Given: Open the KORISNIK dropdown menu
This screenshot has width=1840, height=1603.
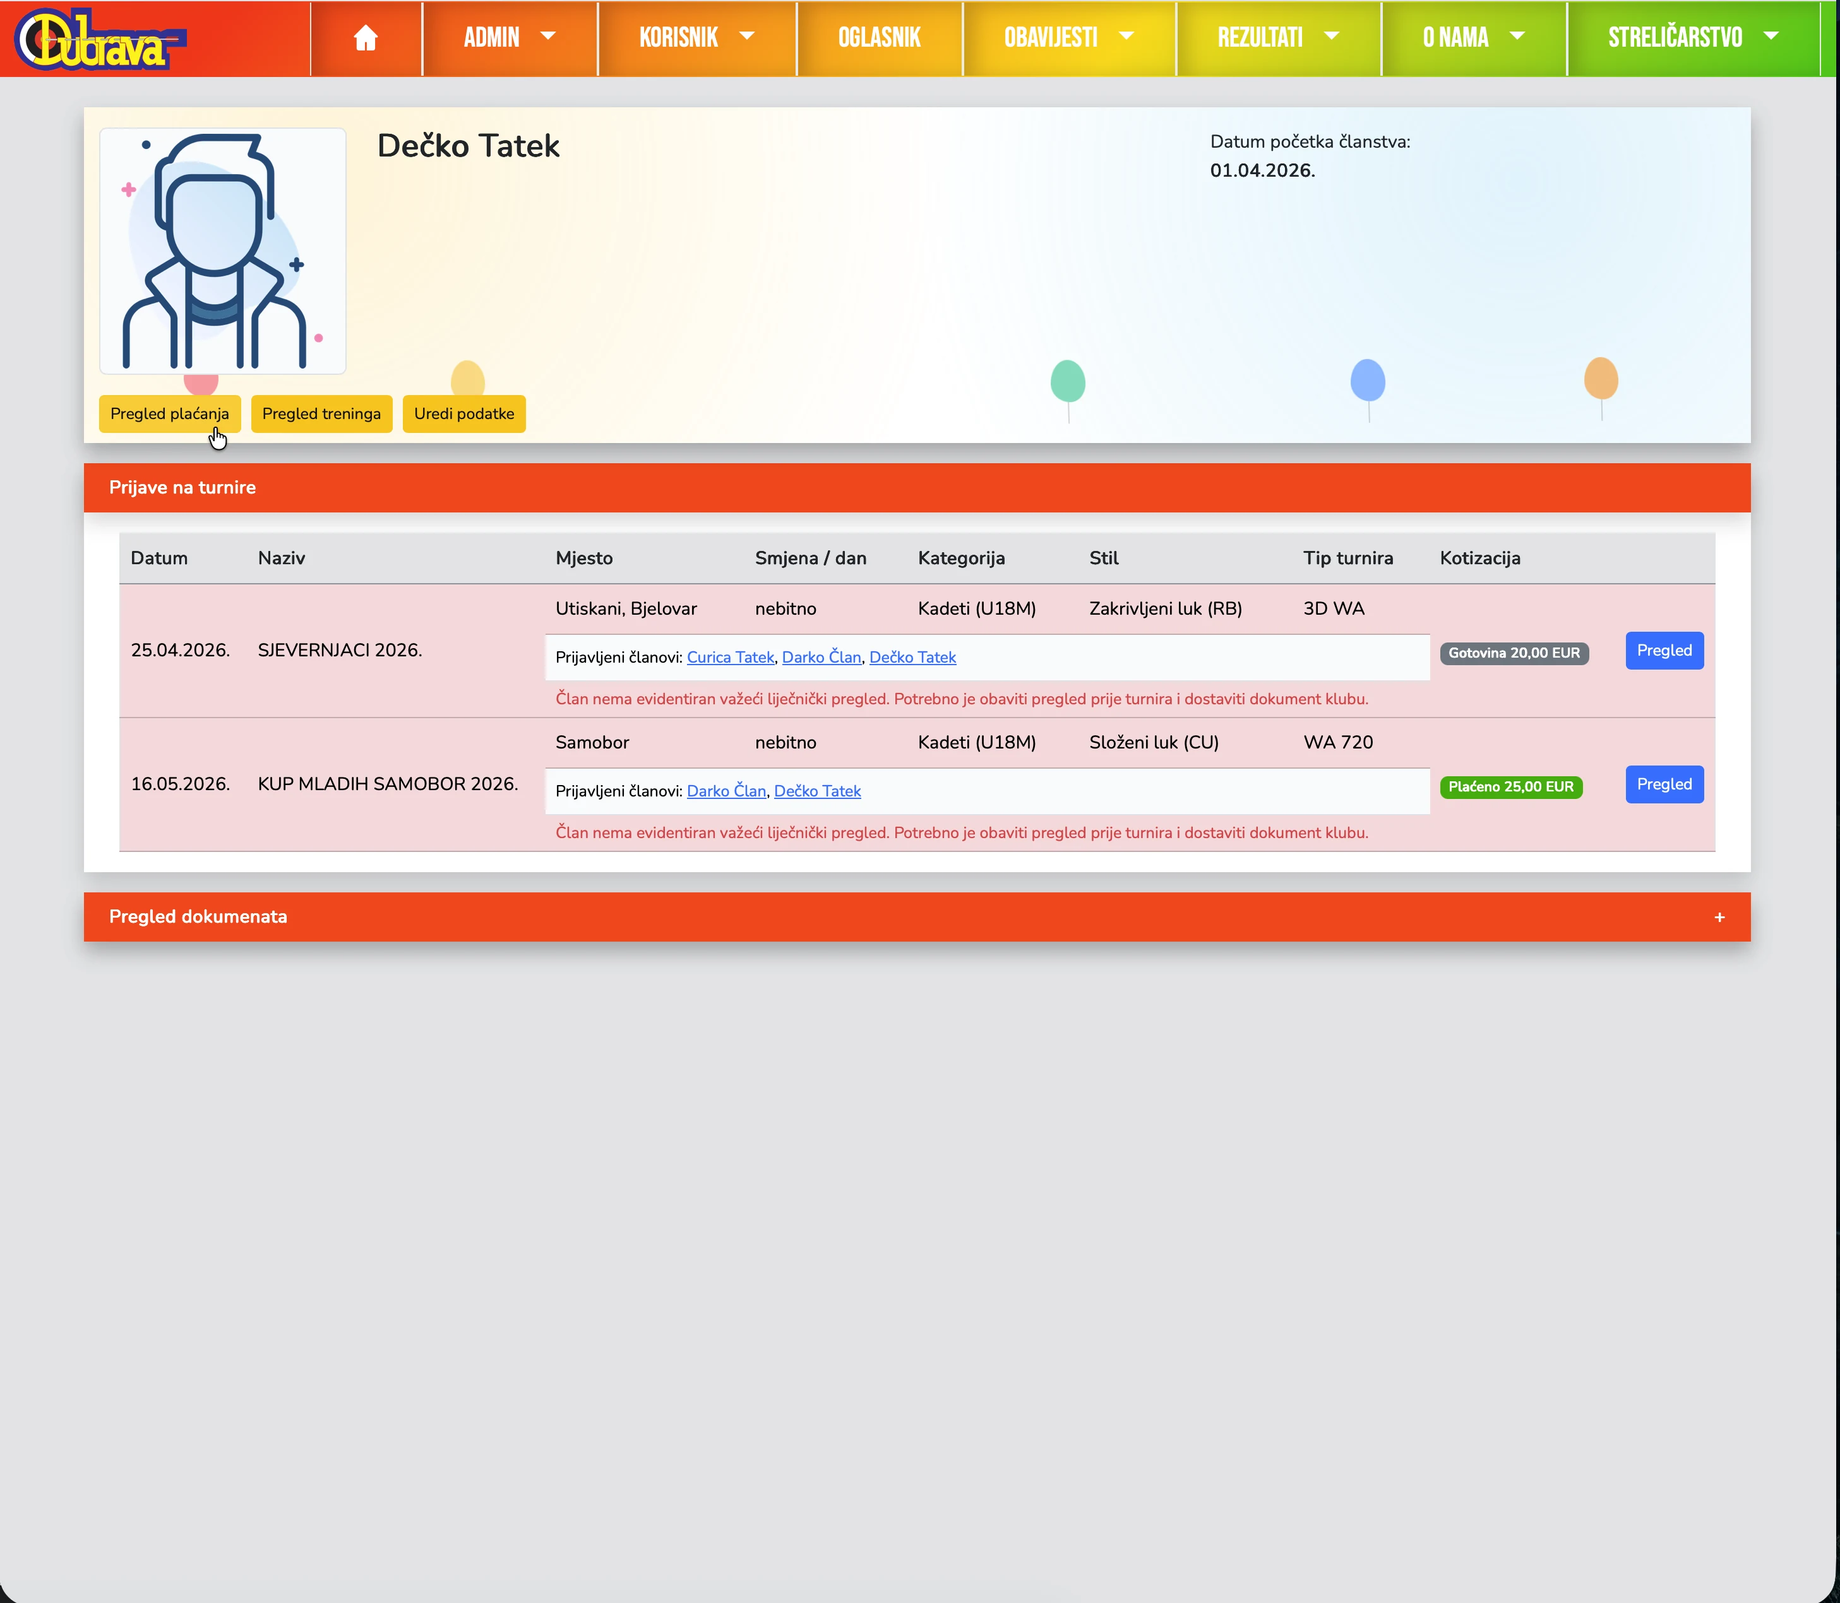Looking at the screenshot, I should (695, 38).
